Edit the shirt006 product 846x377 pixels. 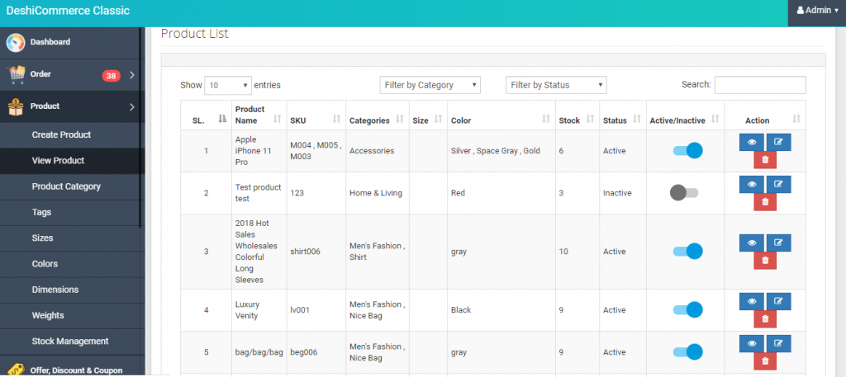[778, 243]
